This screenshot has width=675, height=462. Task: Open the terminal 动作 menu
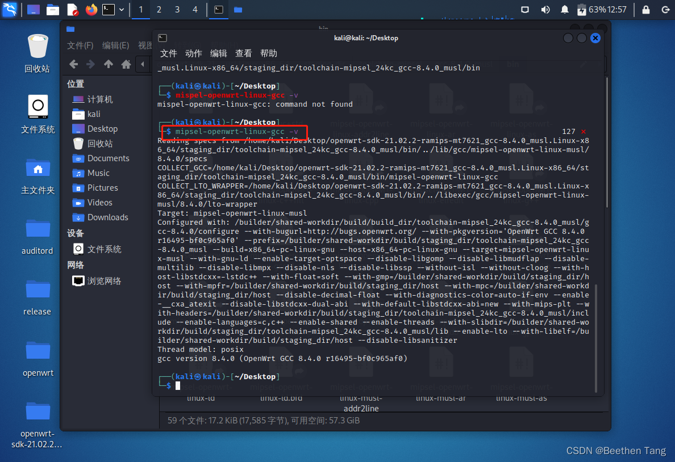tap(193, 53)
